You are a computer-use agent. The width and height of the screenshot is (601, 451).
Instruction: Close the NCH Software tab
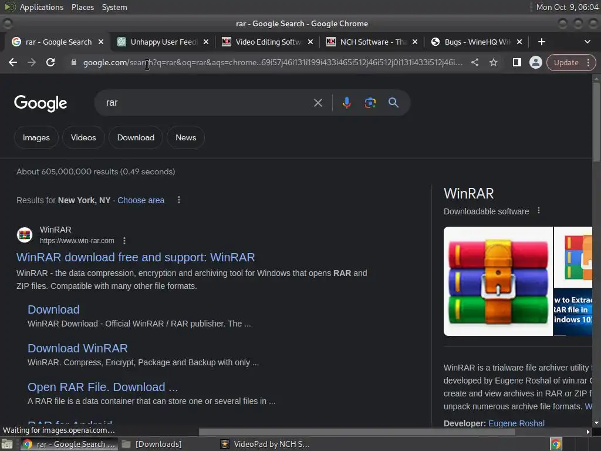coord(415,42)
